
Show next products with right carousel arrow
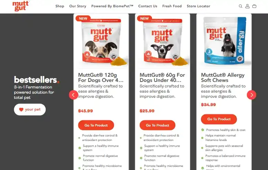point(251,95)
